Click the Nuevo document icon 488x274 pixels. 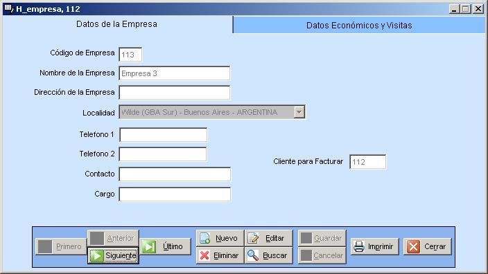(204, 238)
